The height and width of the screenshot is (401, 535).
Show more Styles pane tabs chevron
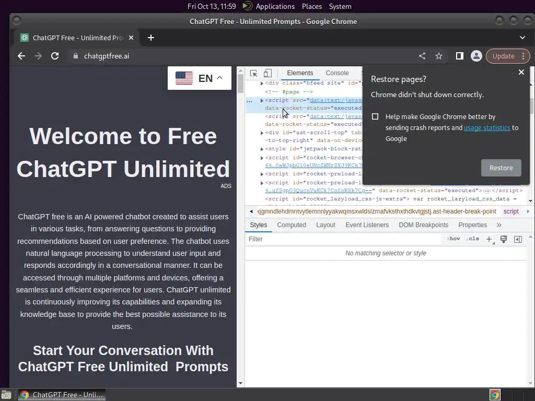click(499, 225)
